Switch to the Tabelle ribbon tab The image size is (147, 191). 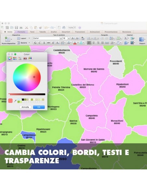(43, 32)
